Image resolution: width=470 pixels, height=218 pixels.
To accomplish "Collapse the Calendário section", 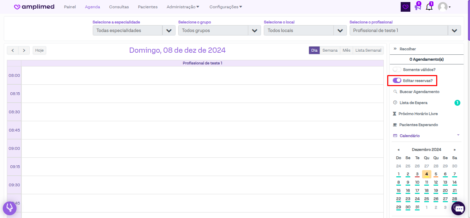I will click(x=458, y=135).
